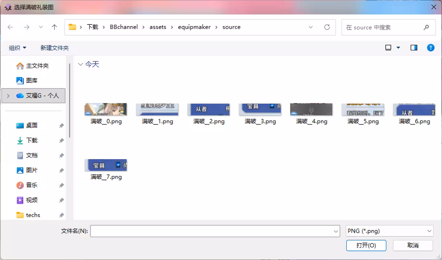Close the 选择满破礼装图 dialog

[x=434, y=7]
